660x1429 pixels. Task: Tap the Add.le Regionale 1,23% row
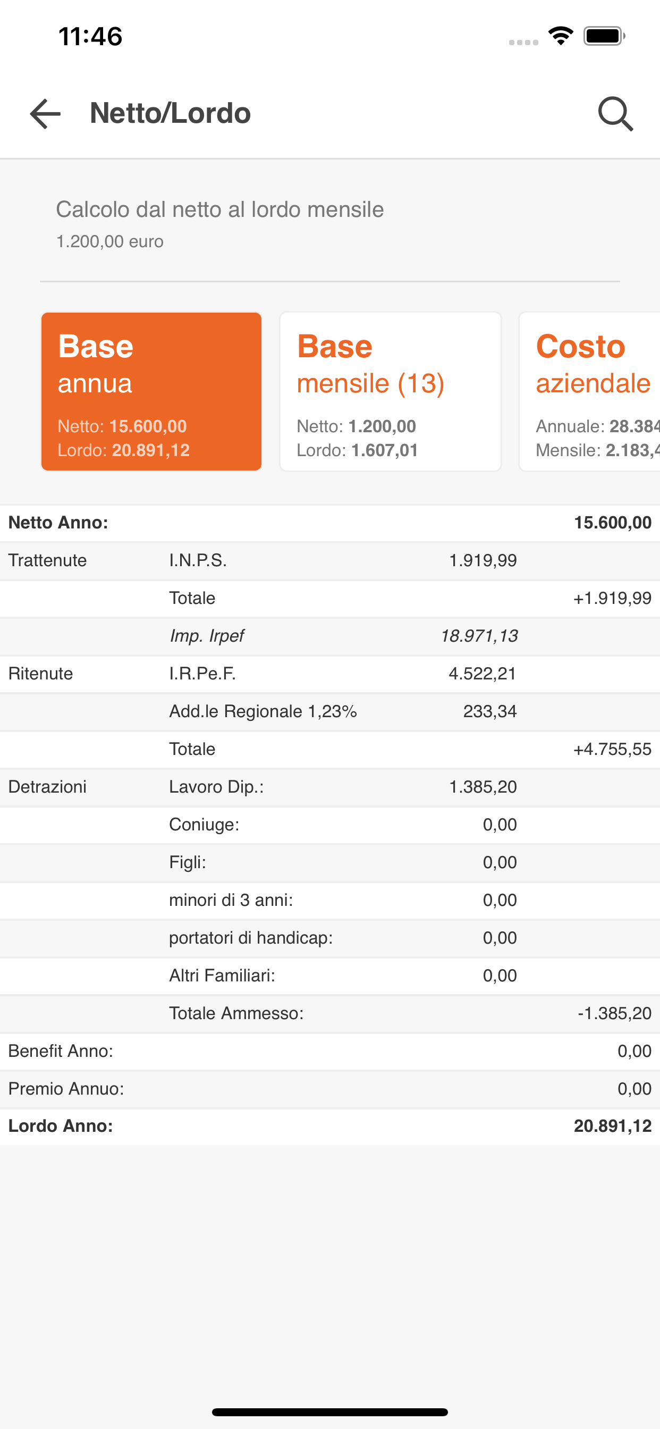[330, 711]
